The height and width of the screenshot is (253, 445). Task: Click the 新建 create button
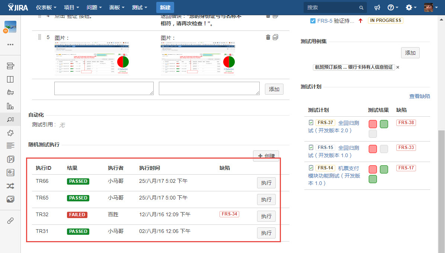165,8
